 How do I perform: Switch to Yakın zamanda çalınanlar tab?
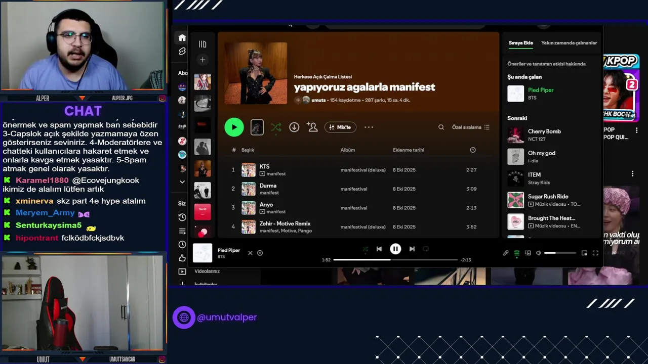tap(569, 43)
